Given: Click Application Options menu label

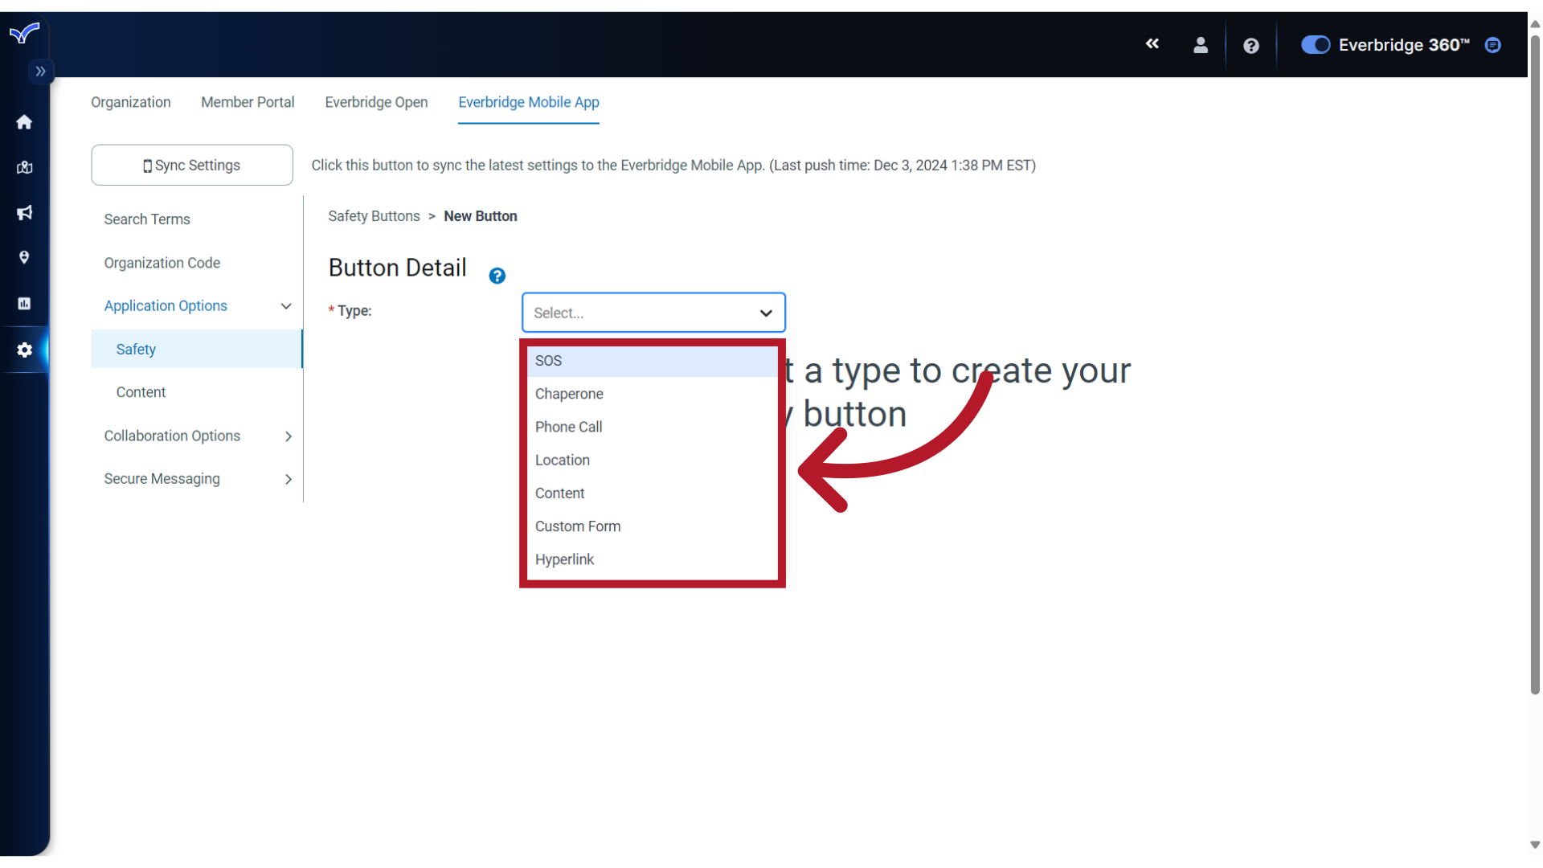Looking at the screenshot, I should [166, 305].
